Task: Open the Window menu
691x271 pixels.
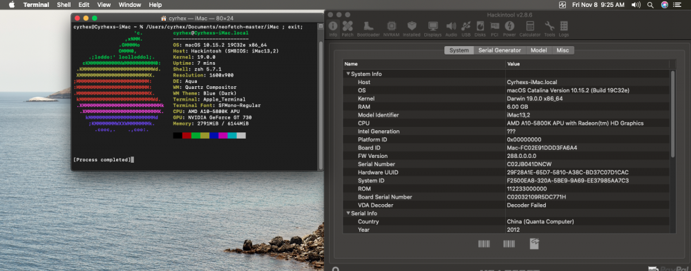Action: point(130,5)
